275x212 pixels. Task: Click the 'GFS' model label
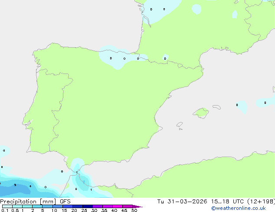[65, 202]
